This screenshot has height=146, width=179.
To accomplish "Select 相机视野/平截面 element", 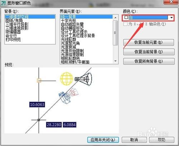I will (87, 62).
